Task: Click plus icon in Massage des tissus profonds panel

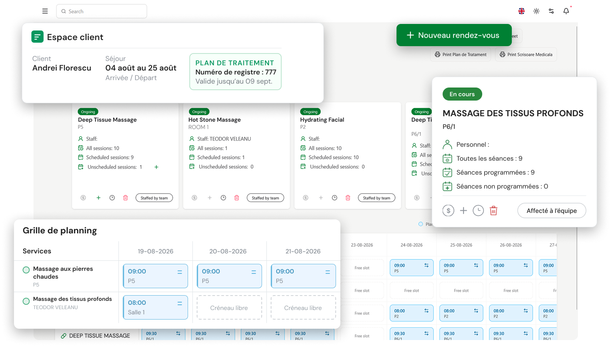Action: 463,211
